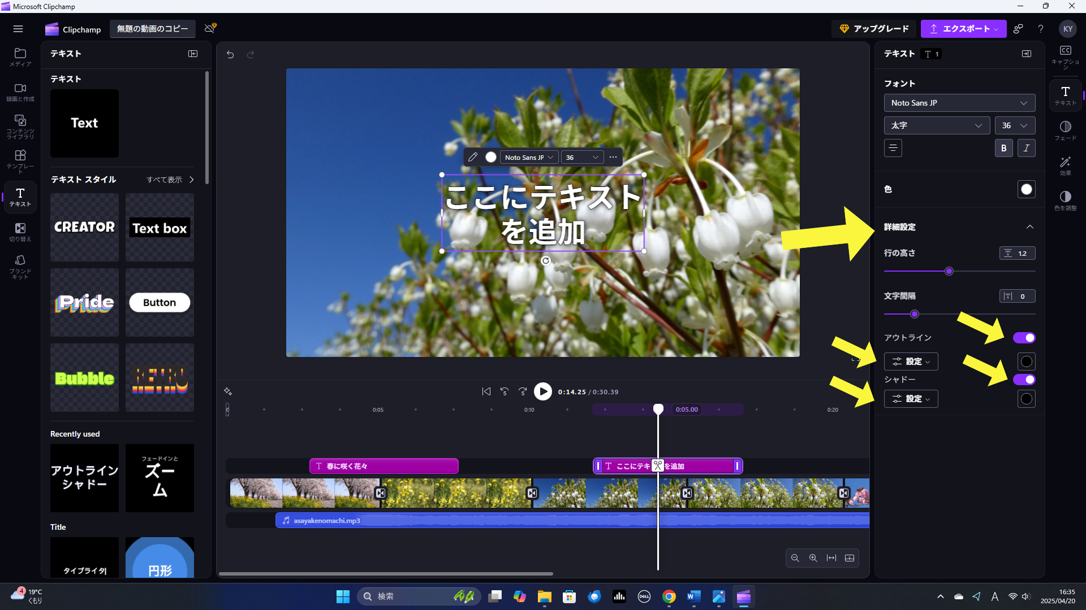Open the Brand kit (ブランドキット) tab
This screenshot has height=610, width=1086.
[20, 266]
